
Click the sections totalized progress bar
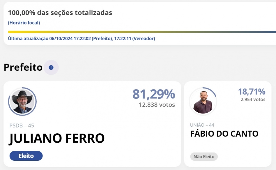(x=142, y=32)
